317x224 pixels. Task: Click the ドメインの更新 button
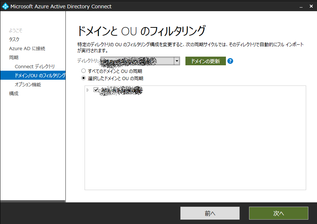(x=205, y=61)
